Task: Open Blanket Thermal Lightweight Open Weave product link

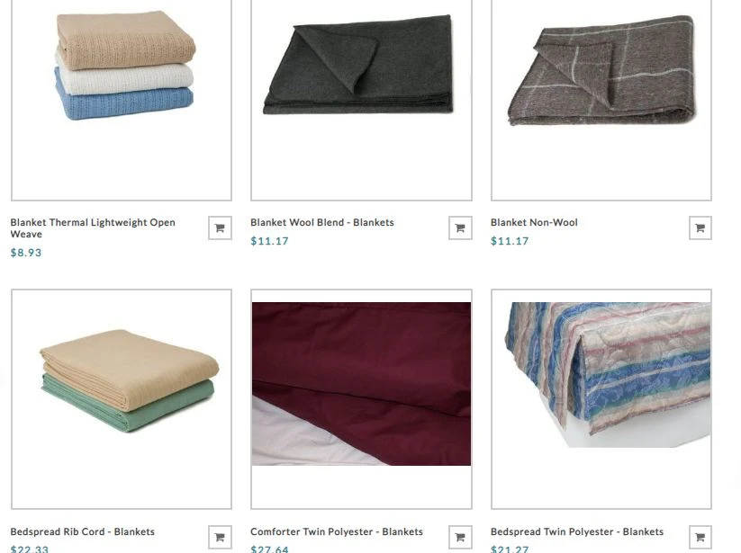Action: (93, 227)
